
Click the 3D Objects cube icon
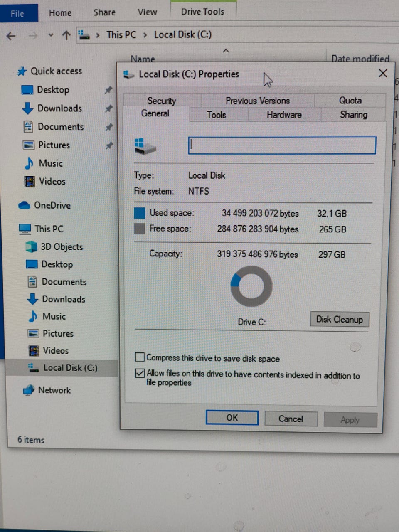pos(31,247)
